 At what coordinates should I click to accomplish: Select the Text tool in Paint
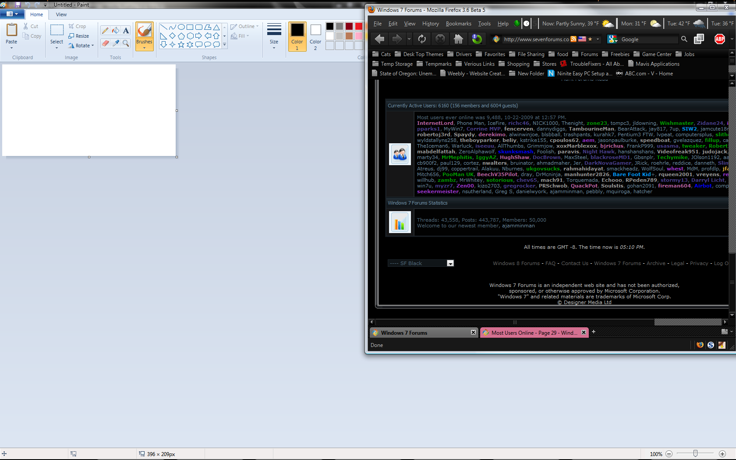[126, 31]
